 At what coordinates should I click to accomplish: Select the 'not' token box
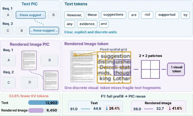(147, 15)
